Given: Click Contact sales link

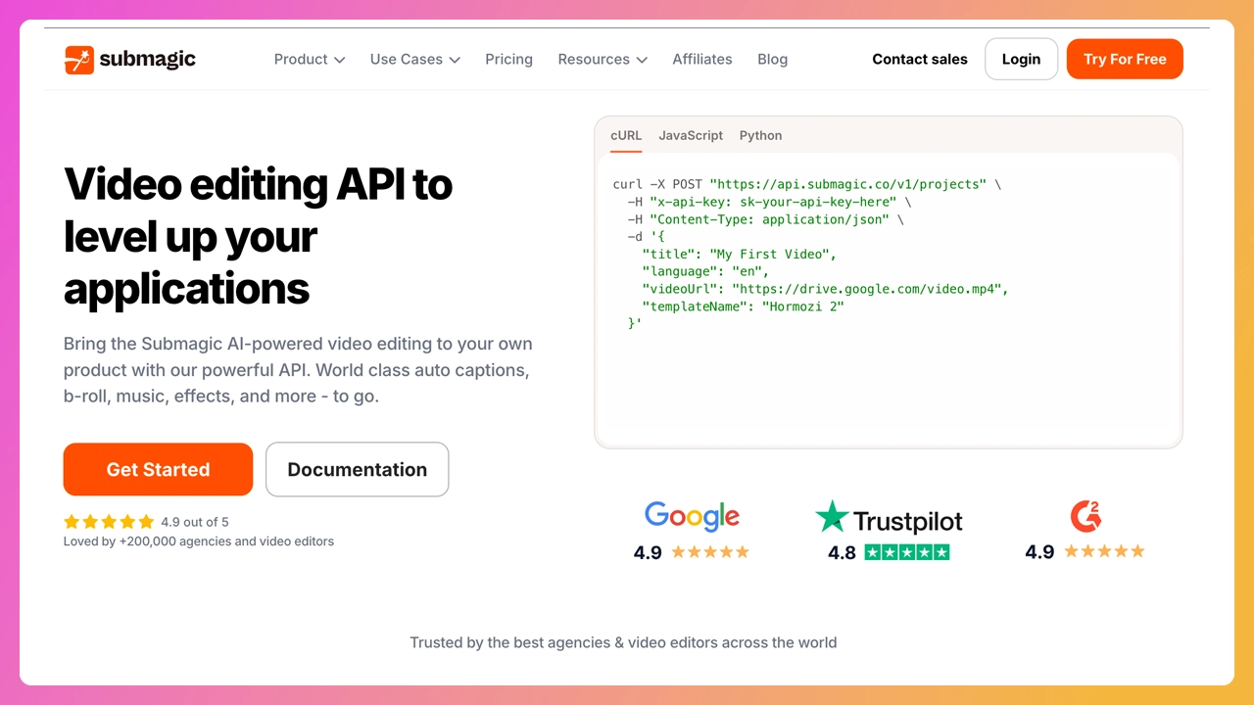Looking at the screenshot, I should 920,59.
